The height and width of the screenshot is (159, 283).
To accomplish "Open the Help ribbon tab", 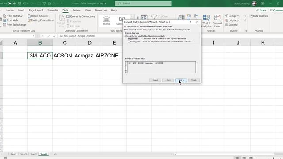I will [114, 10].
